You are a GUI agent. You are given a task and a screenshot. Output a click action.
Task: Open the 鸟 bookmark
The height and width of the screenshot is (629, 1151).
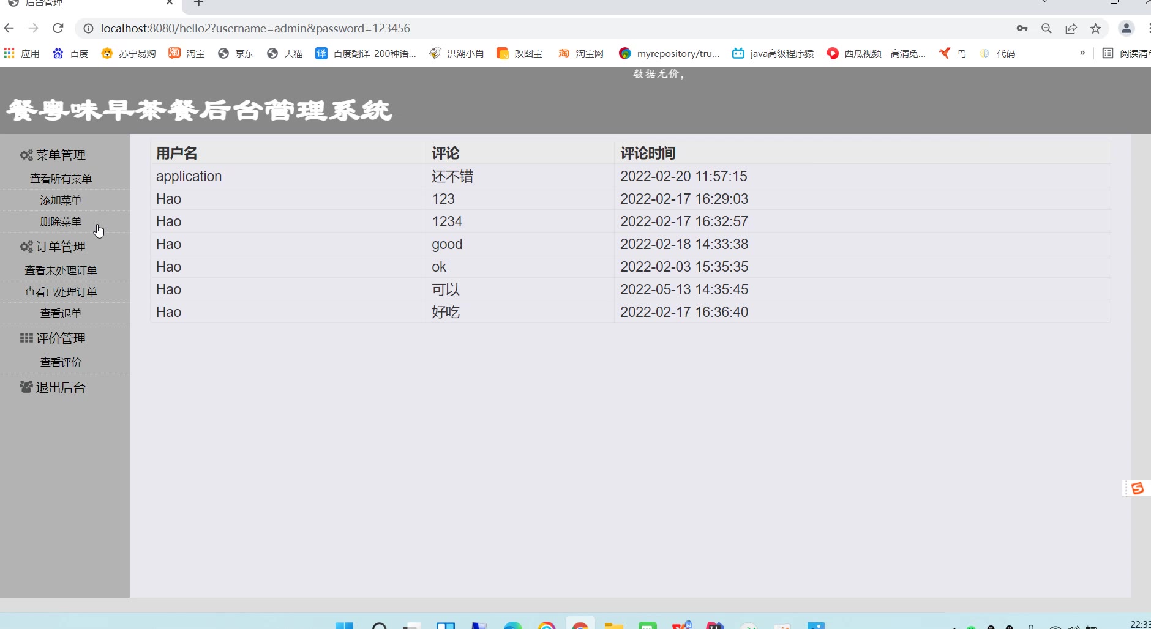coord(953,53)
